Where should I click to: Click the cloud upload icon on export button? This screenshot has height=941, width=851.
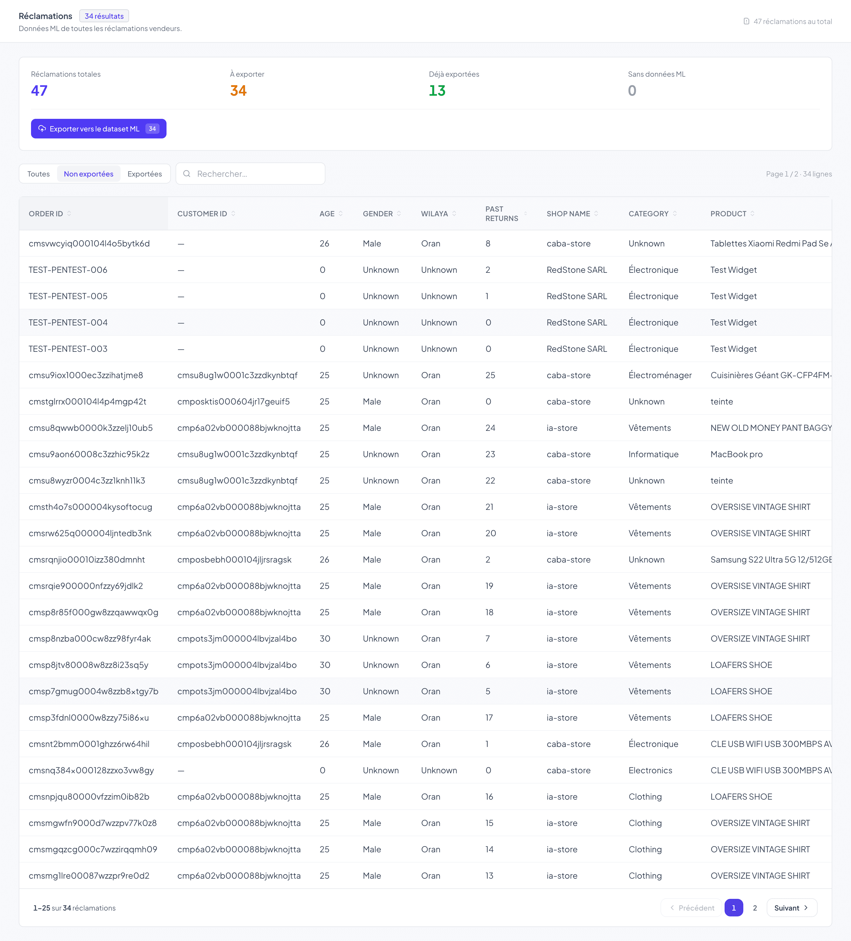click(x=42, y=128)
